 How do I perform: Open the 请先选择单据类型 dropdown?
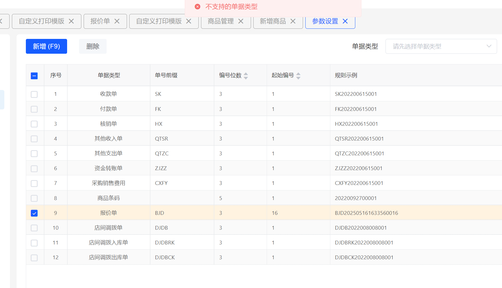point(441,46)
